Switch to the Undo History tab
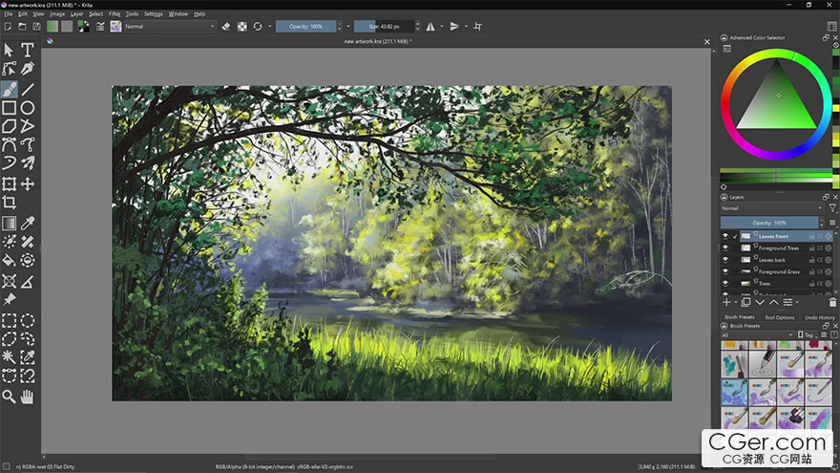The image size is (840, 473). click(819, 317)
